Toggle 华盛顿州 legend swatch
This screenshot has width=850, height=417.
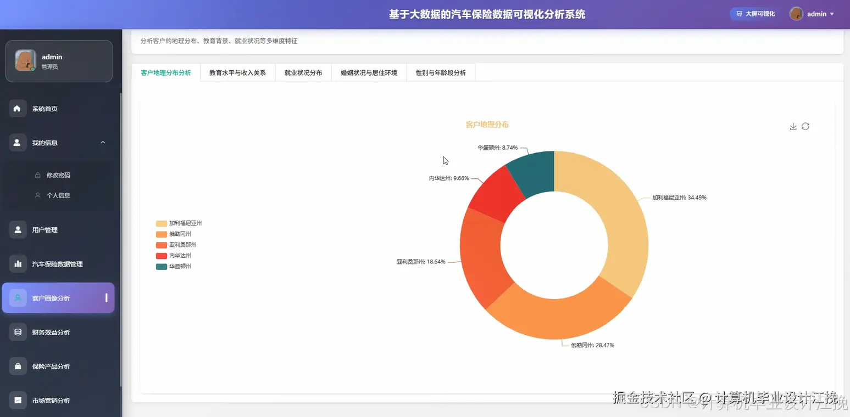(x=162, y=267)
